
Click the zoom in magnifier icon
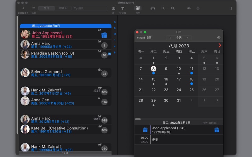[173, 8]
